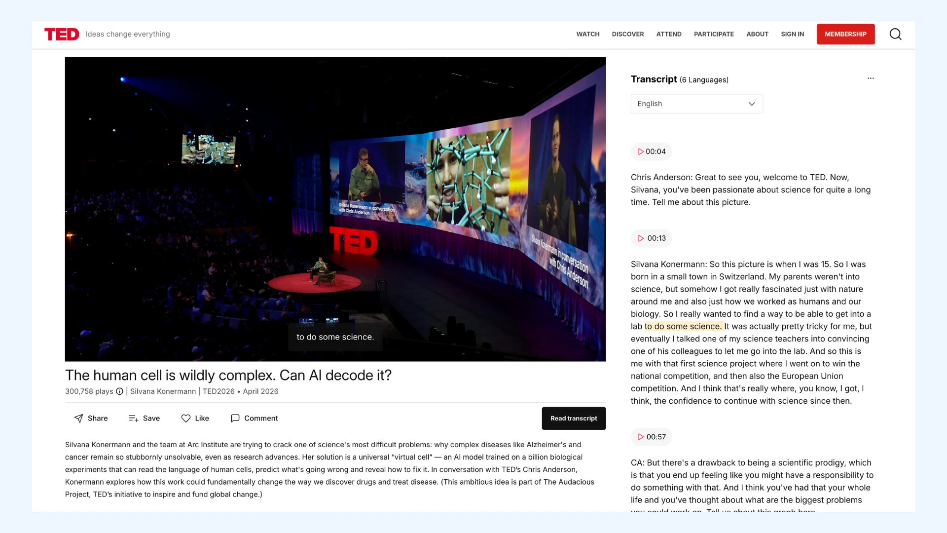This screenshot has height=533, width=947.
Task: Click the 'Chris Anderson: Great to see you' paragraph
Action: click(x=751, y=190)
